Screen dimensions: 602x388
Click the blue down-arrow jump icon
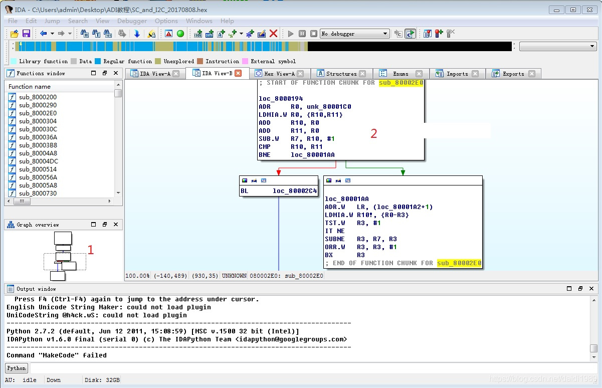pyautogui.click(x=137, y=34)
